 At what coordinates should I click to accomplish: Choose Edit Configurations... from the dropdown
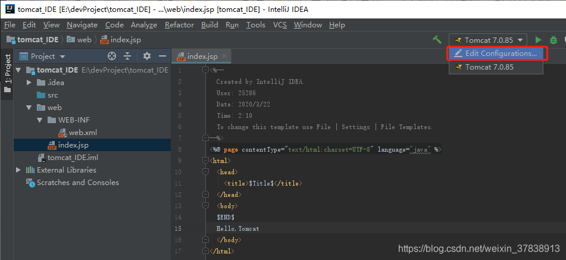tap(496, 54)
